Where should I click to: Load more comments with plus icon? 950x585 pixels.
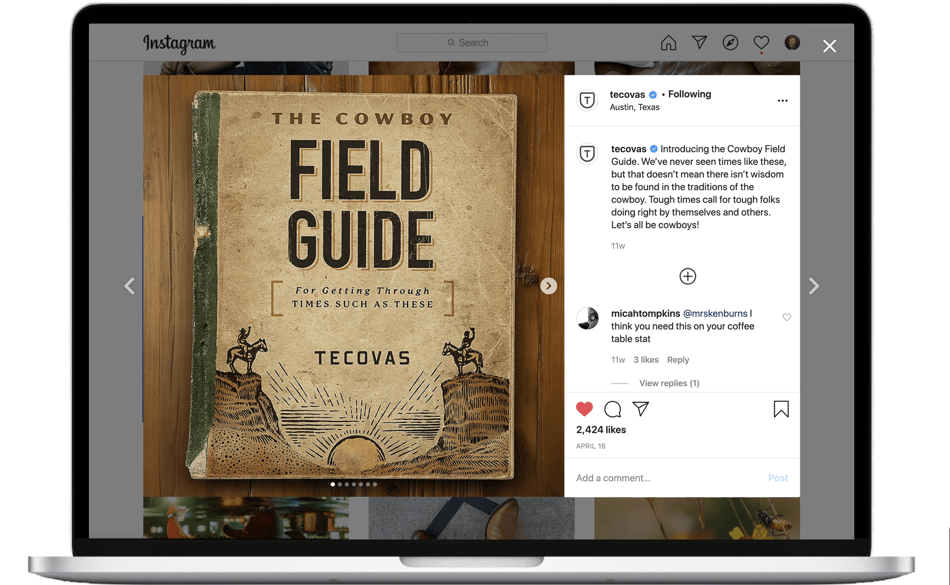pos(687,276)
